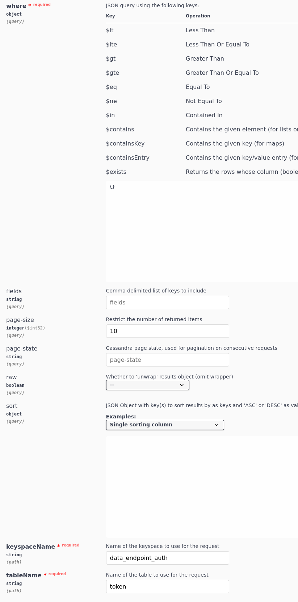Viewport: 298px width, 602px height.
Task: Click the Operation column header
Action: tap(198, 16)
